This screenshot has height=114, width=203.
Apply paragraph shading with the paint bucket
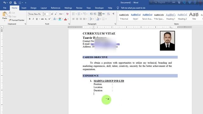[98, 19]
